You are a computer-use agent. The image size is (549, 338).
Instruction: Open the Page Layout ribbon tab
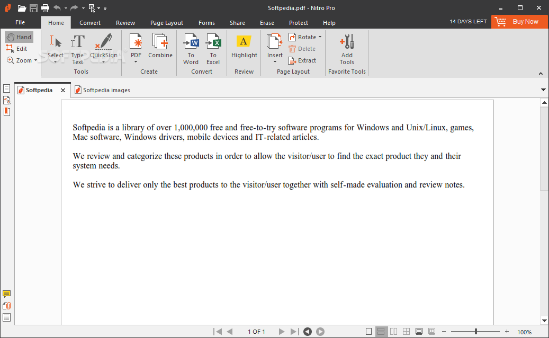click(x=166, y=23)
